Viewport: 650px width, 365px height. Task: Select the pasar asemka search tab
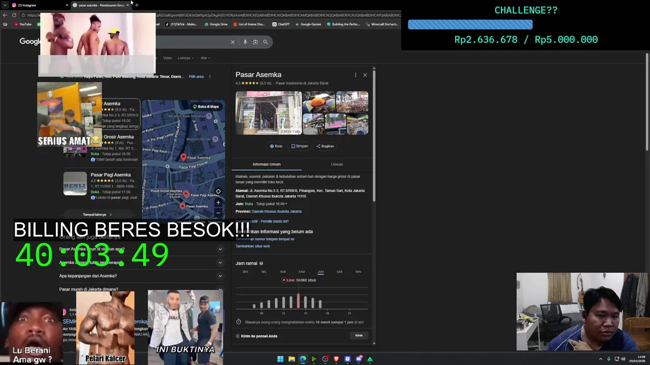tap(101, 5)
